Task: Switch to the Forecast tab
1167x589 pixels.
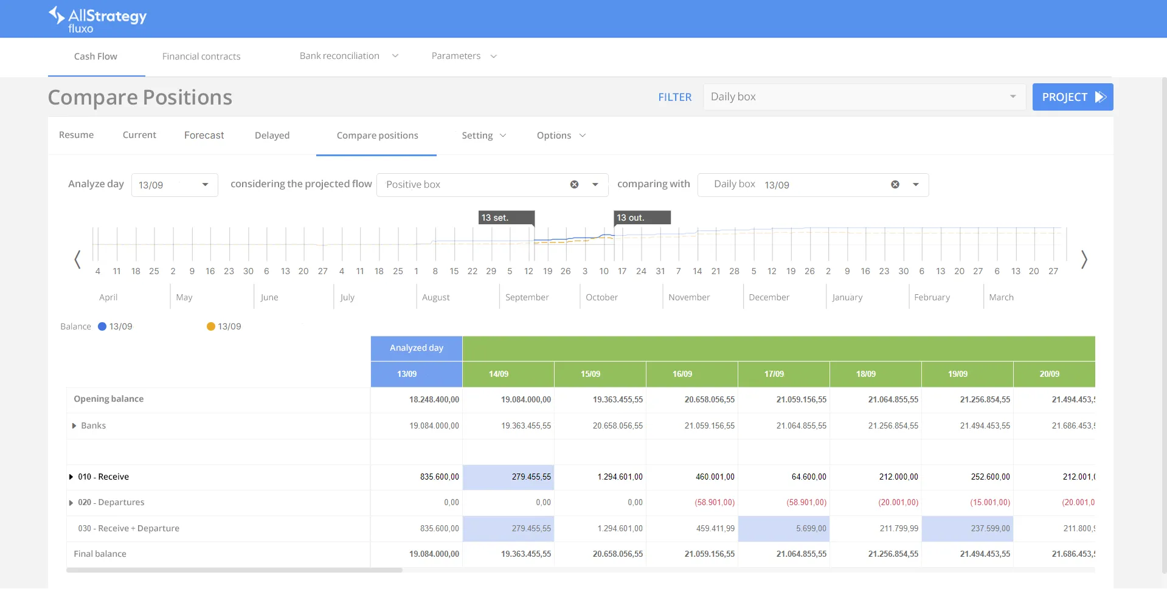Action: tap(204, 136)
